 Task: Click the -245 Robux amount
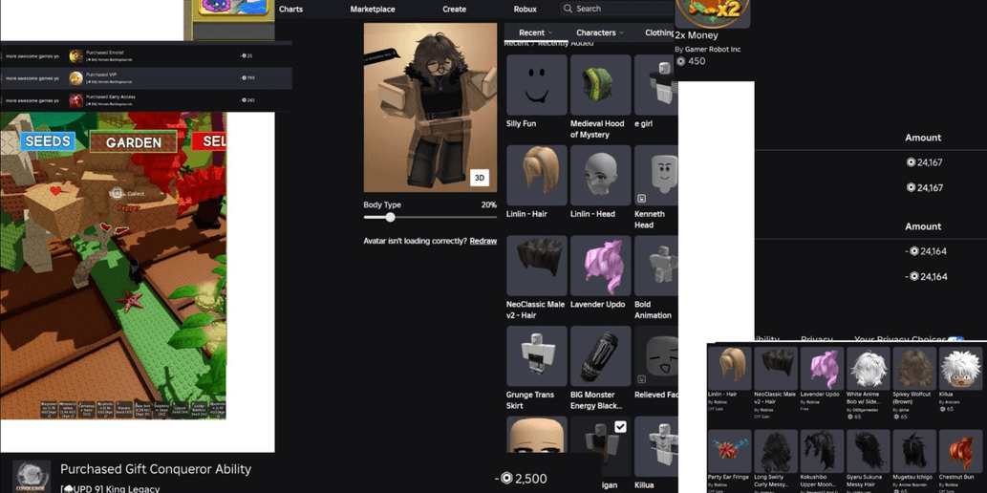[247, 100]
